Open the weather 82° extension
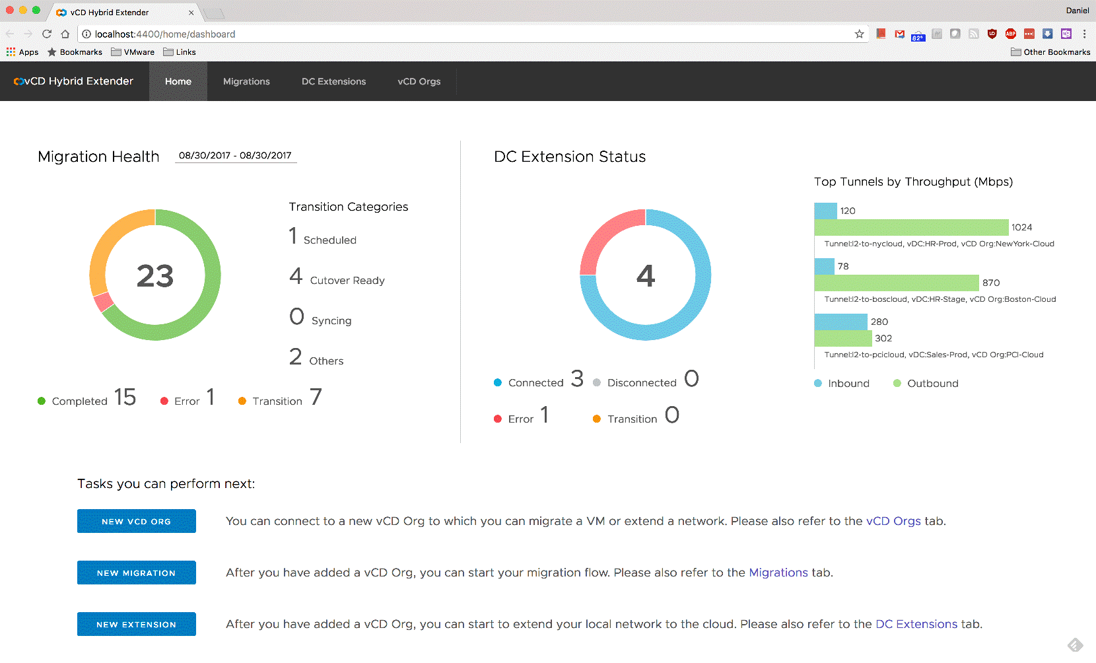The image size is (1096, 663). coord(918,35)
